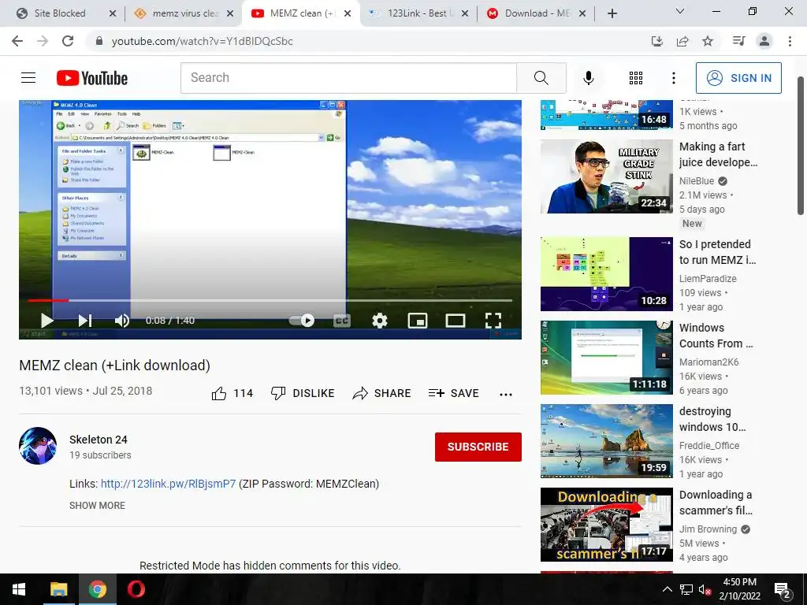
Task: Open Opera browser from the taskbar
Action: (x=136, y=589)
